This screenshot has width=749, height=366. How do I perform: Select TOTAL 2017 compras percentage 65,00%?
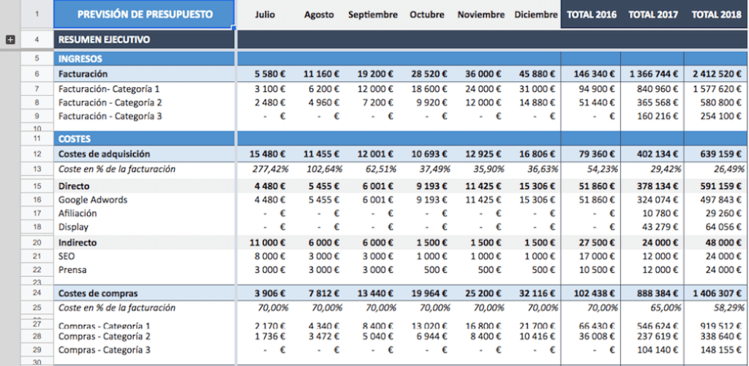[x=666, y=307]
